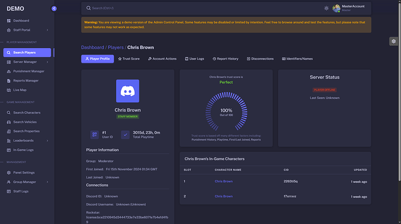Click the Dashboard icon in the sidebar
This screenshot has width=401, height=224.
(x=9, y=21)
